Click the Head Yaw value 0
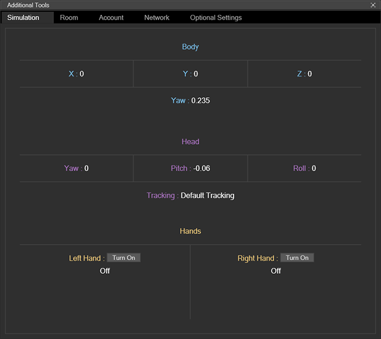 (87, 168)
